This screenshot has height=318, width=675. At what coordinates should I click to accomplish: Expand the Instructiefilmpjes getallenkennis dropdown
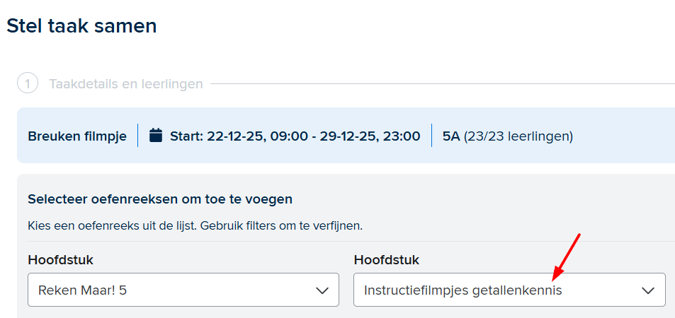coord(509,290)
